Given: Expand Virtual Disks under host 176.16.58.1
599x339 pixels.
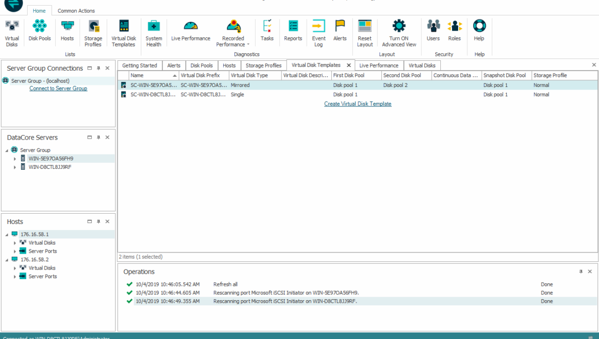Looking at the screenshot, I should pyautogui.click(x=15, y=243).
